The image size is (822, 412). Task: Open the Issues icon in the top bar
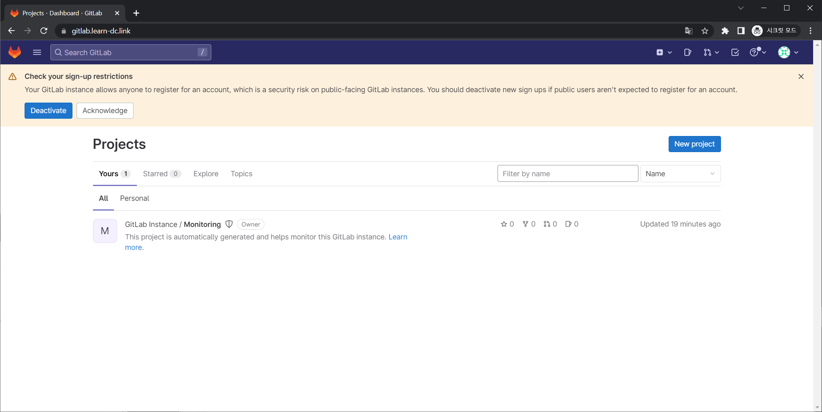point(688,52)
